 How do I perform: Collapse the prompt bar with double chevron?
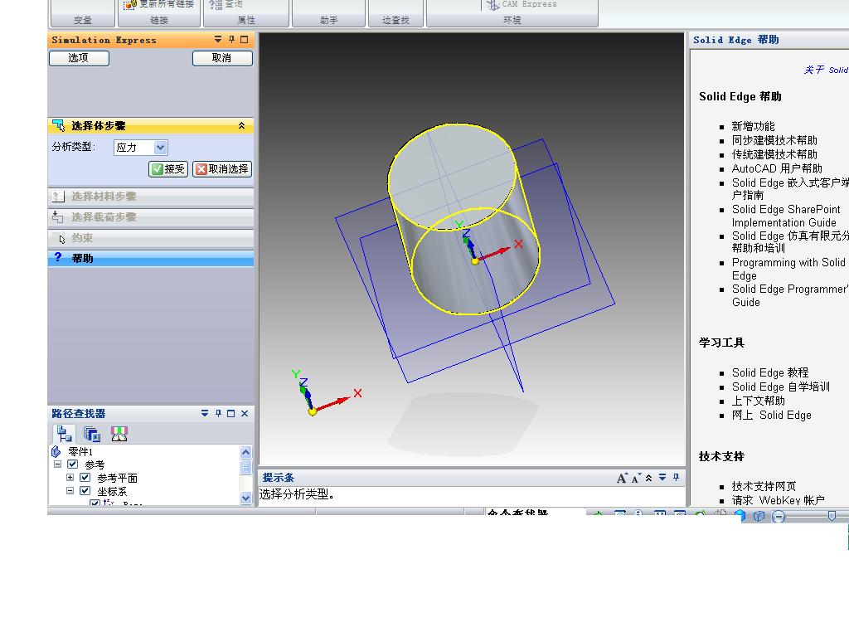[648, 478]
